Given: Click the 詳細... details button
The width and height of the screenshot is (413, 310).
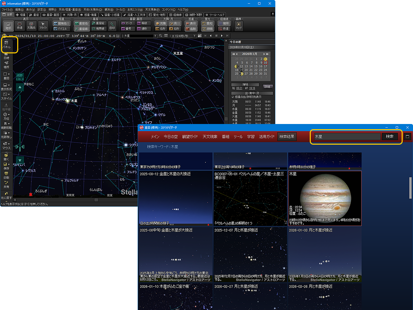Looking at the screenshot, I should 268,86.
